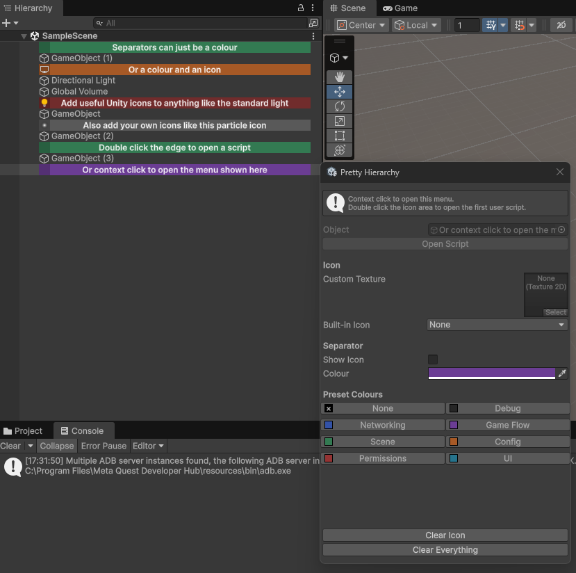The width and height of the screenshot is (576, 573).
Task: Switch to the Scene tab
Action: (x=348, y=8)
